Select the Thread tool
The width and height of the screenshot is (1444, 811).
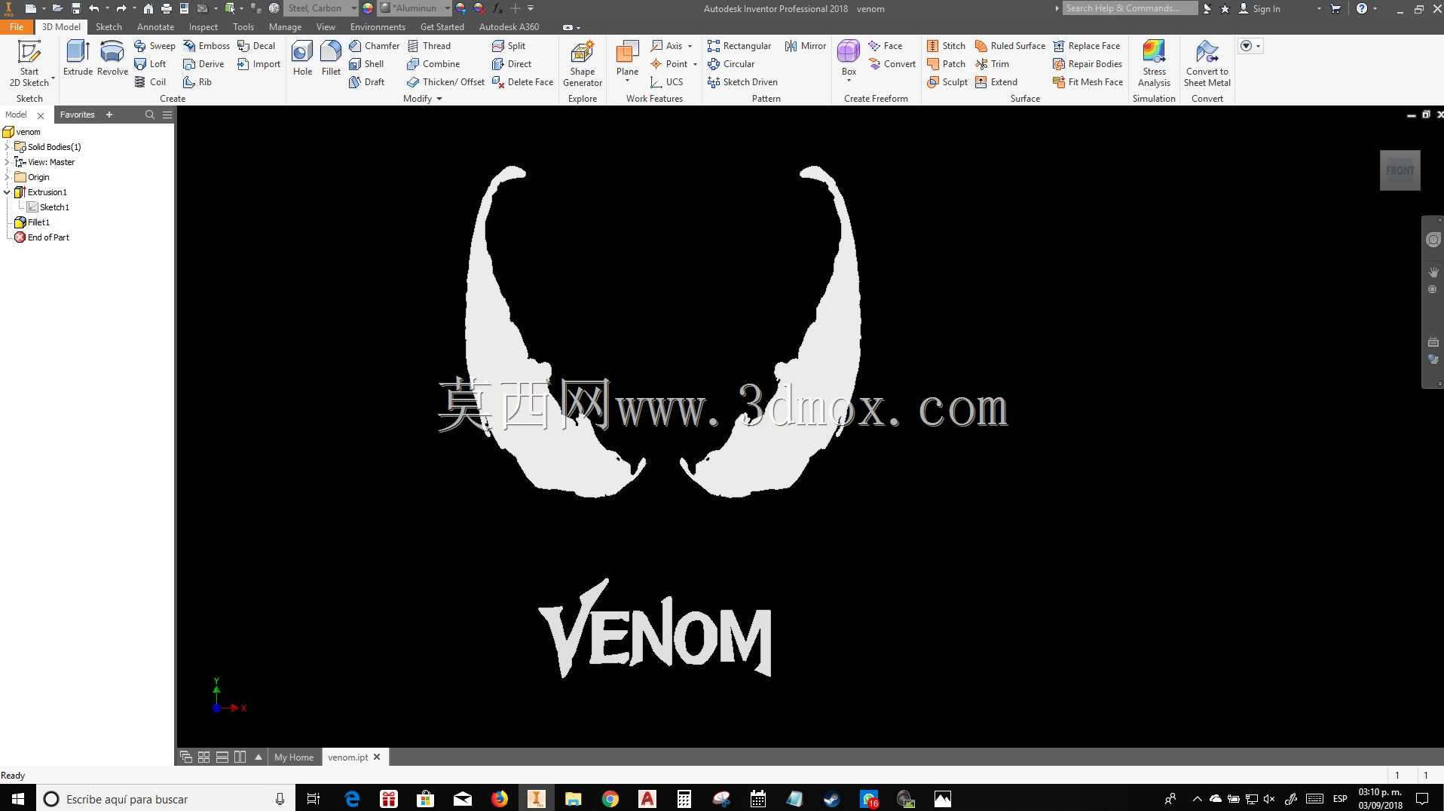tap(429, 46)
